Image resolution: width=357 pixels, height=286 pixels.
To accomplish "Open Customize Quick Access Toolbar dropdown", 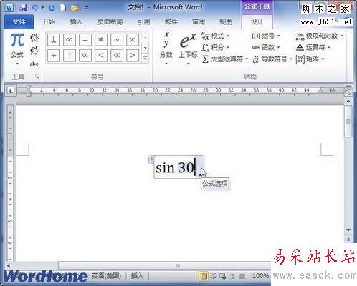I will tap(86, 9).
